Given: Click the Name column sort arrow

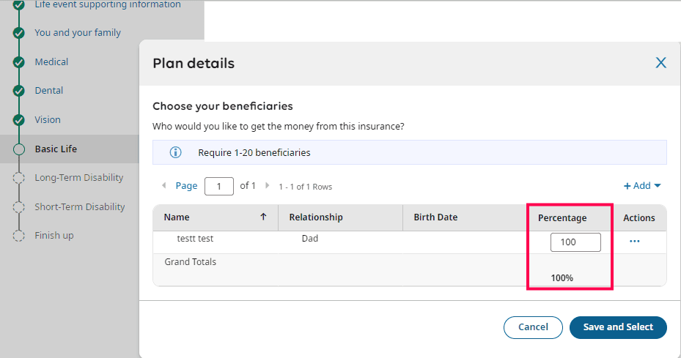Looking at the screenshot, I should coord(263,217).
